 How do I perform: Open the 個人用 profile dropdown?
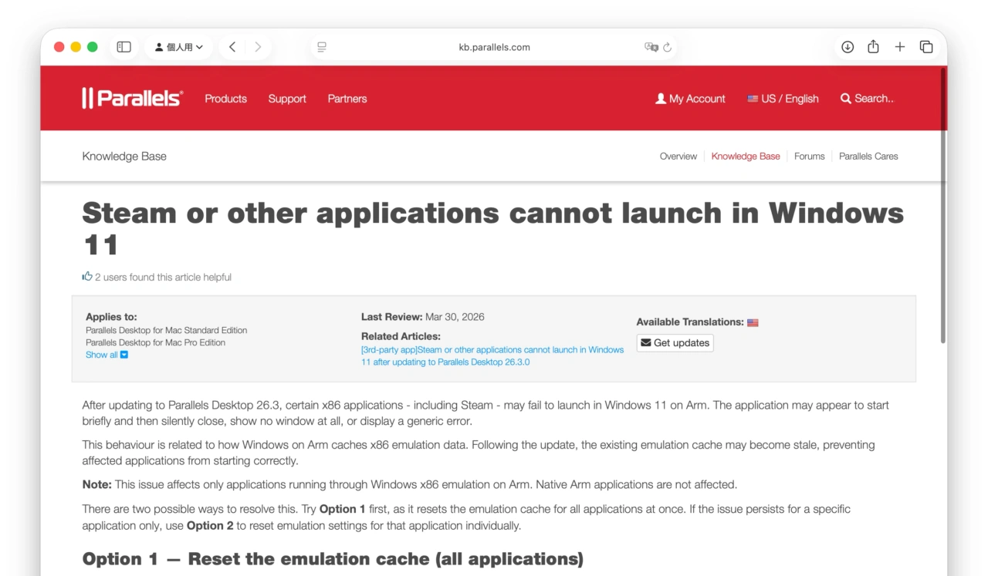pos(178,46)
